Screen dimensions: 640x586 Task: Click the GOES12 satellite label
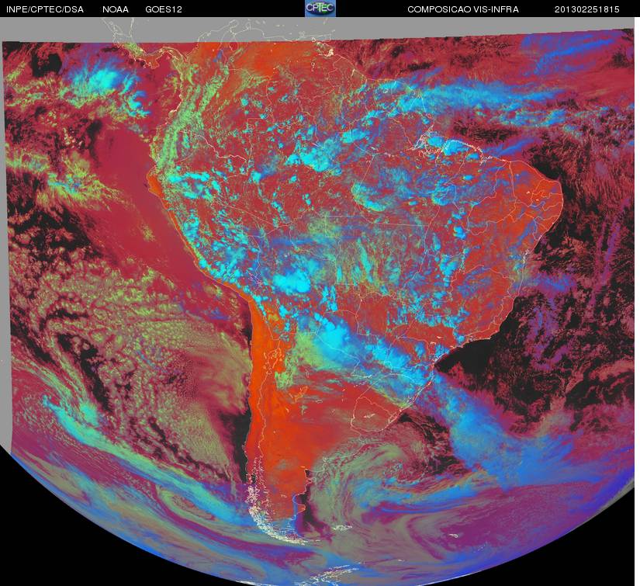click(x=164, y=9)
